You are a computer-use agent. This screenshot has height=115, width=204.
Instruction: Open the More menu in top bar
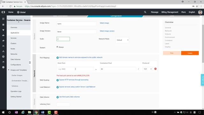(x=184, y=12)
